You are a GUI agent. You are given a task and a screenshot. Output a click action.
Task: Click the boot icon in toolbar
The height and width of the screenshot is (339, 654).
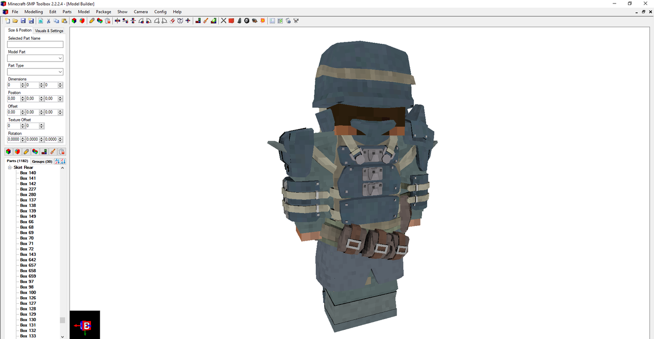click(239, 21)
